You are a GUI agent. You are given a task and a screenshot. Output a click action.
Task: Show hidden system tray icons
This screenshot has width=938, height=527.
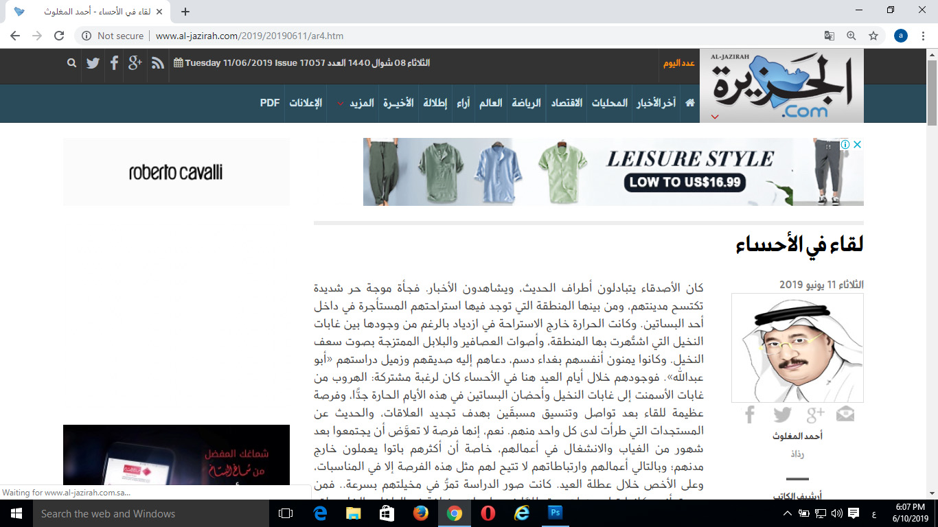point(787,513)
